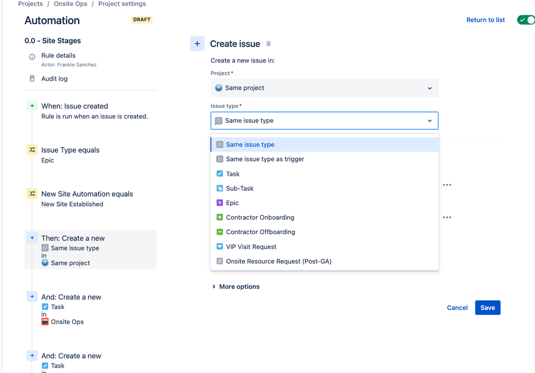The image size is (535, 373).
Task: Collapse the Issue type dropdown field
Action: (325, 120)
